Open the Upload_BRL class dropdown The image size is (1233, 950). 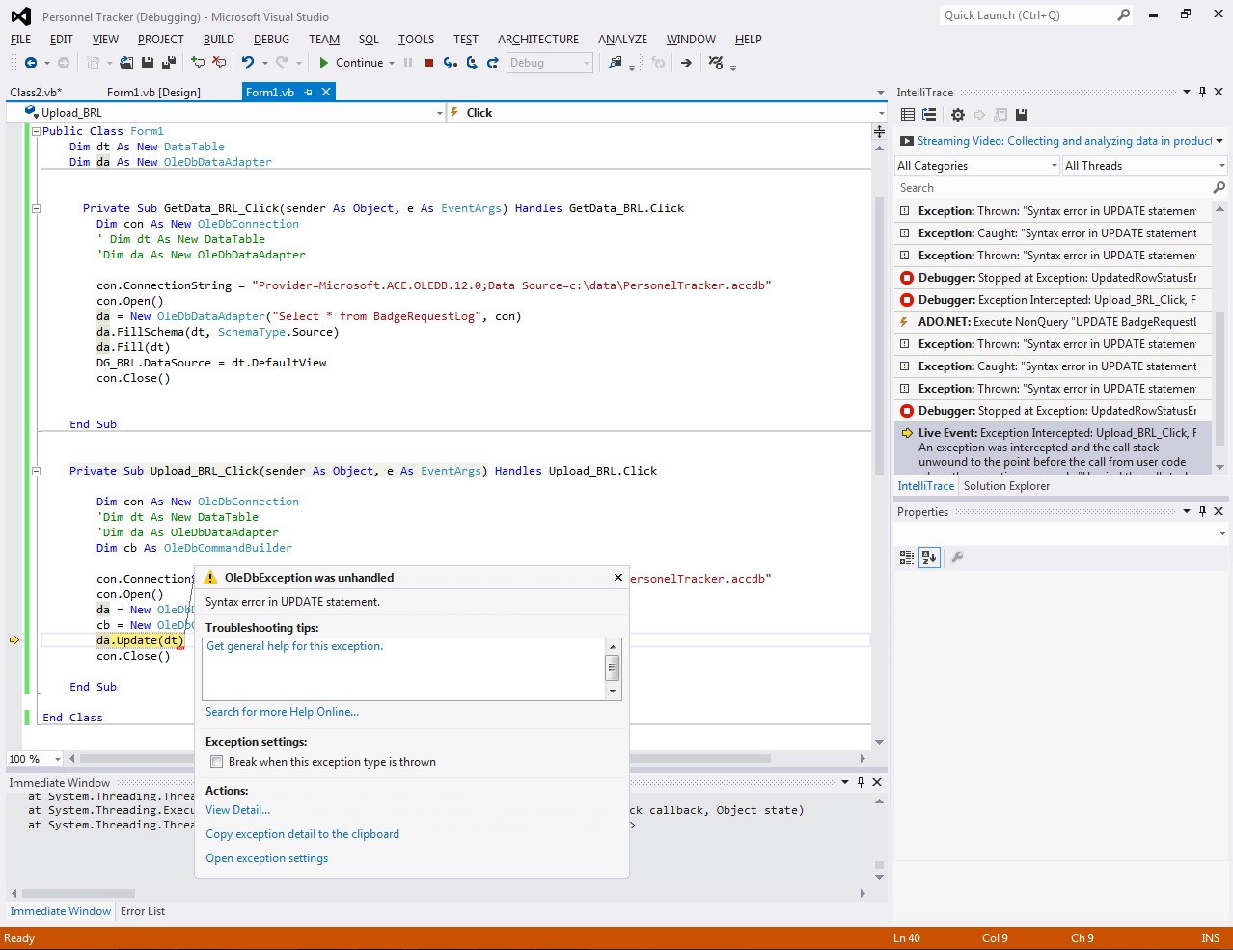click(439, 113)
